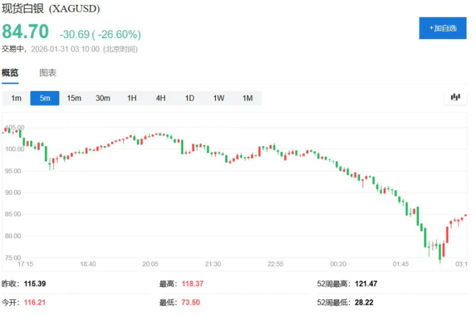Select the 1m timeframe
The image size is (476, 317).
[x=16, y=98]
